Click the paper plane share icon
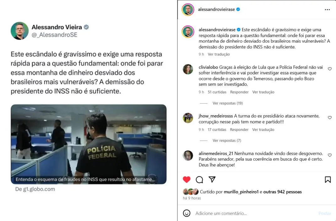This screenshot has height=221, width=336. coord(212,180)
